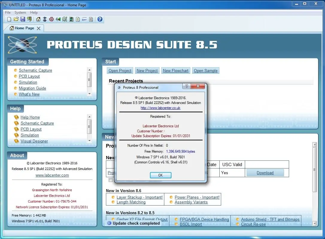Open Power Planes - Important! link
Screen dimensions: 325x239
point(197,197)
